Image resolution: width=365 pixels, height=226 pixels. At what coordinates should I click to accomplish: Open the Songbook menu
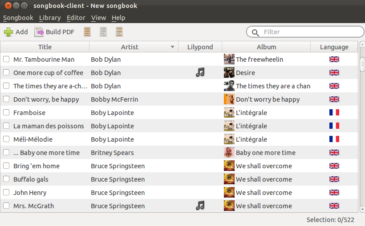click(x=18, y=18)
